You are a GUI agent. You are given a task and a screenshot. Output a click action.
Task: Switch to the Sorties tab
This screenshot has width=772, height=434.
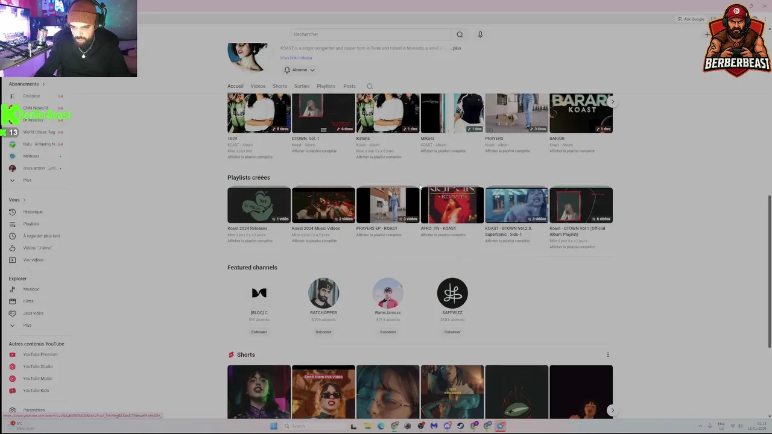tap(302, 86)
